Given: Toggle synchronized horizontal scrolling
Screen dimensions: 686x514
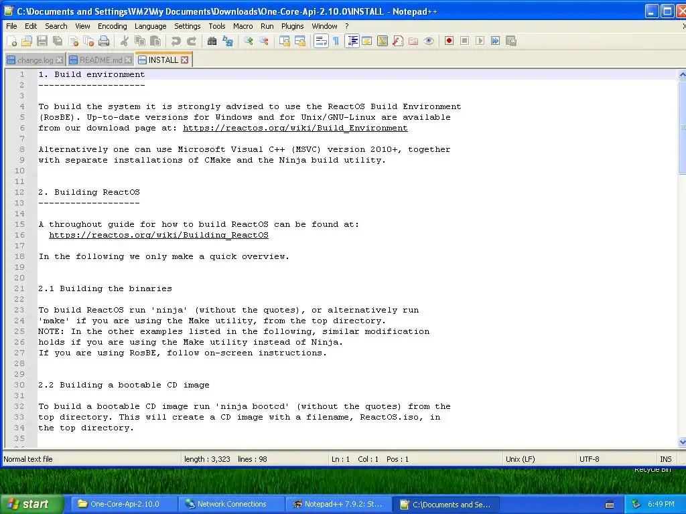Looking at the screenshot, I should coord(300,41).
